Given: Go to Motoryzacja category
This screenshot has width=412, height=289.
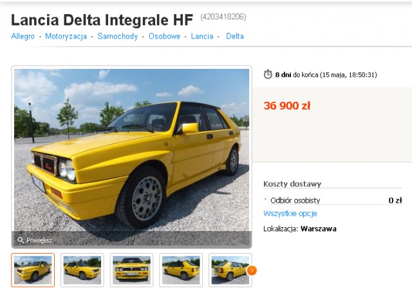Looking at the screenshot, I should coord(66,36).
